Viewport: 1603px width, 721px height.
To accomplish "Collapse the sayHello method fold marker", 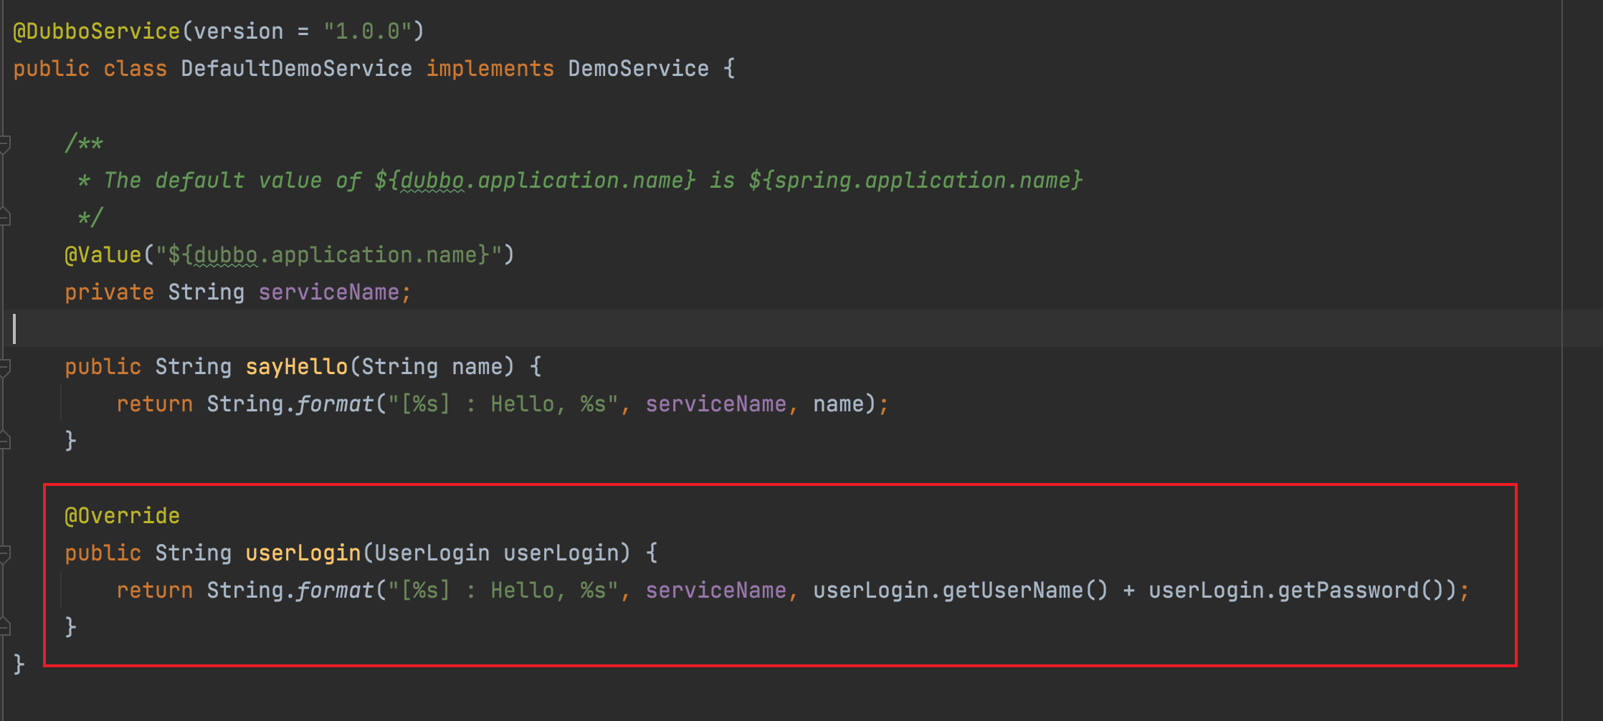I will tap(4, 367).
